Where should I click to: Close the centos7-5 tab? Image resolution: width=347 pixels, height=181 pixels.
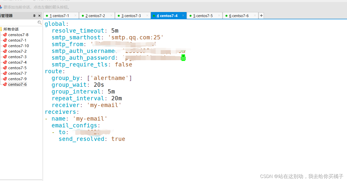coord(219,16)
